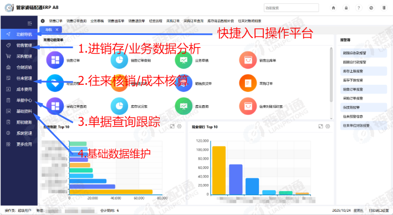Image resolution: width=393 pixels, height=215 pixels.
Task: Open the orange 采购订单 tile icon
Action: [x=248, y=83]
